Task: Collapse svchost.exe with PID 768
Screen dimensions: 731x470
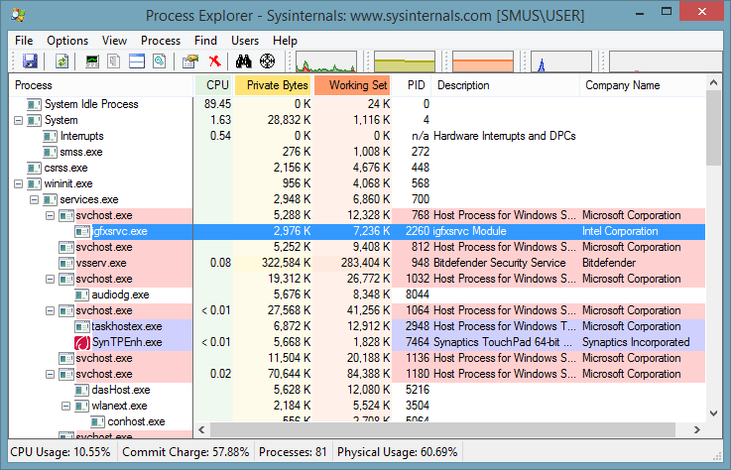Action: (50, 215)
